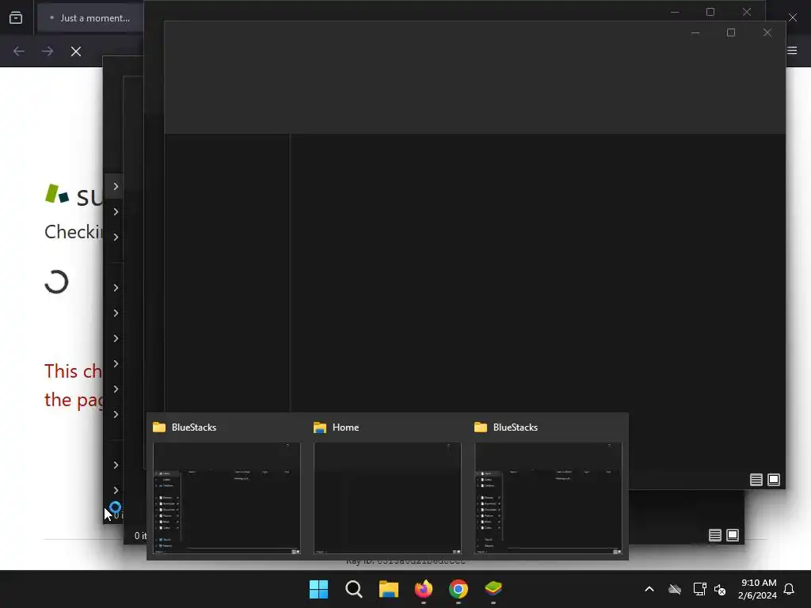Open taskbar Search
The height and width of the screenshot is (608, 811).
tap(354, 589)
